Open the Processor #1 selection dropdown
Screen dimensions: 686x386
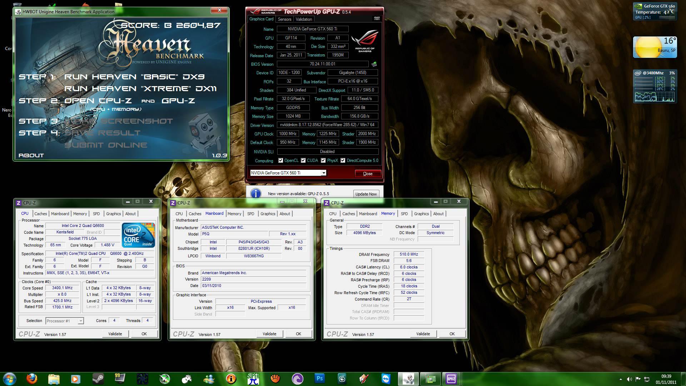click(65, 321)
